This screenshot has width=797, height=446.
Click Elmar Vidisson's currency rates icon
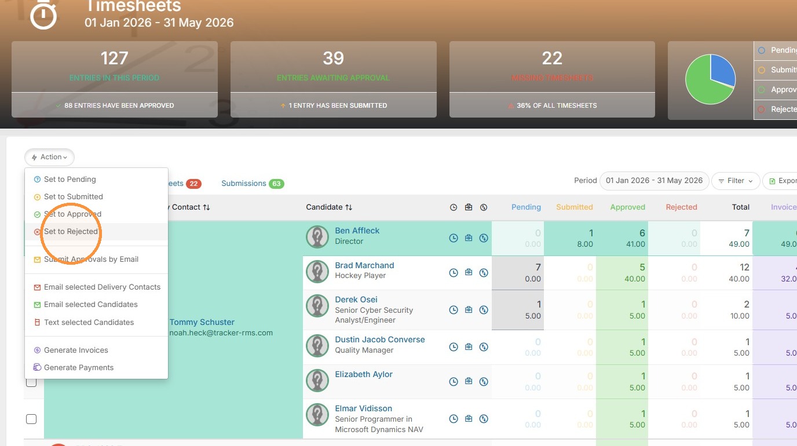[x=484, y=419]
